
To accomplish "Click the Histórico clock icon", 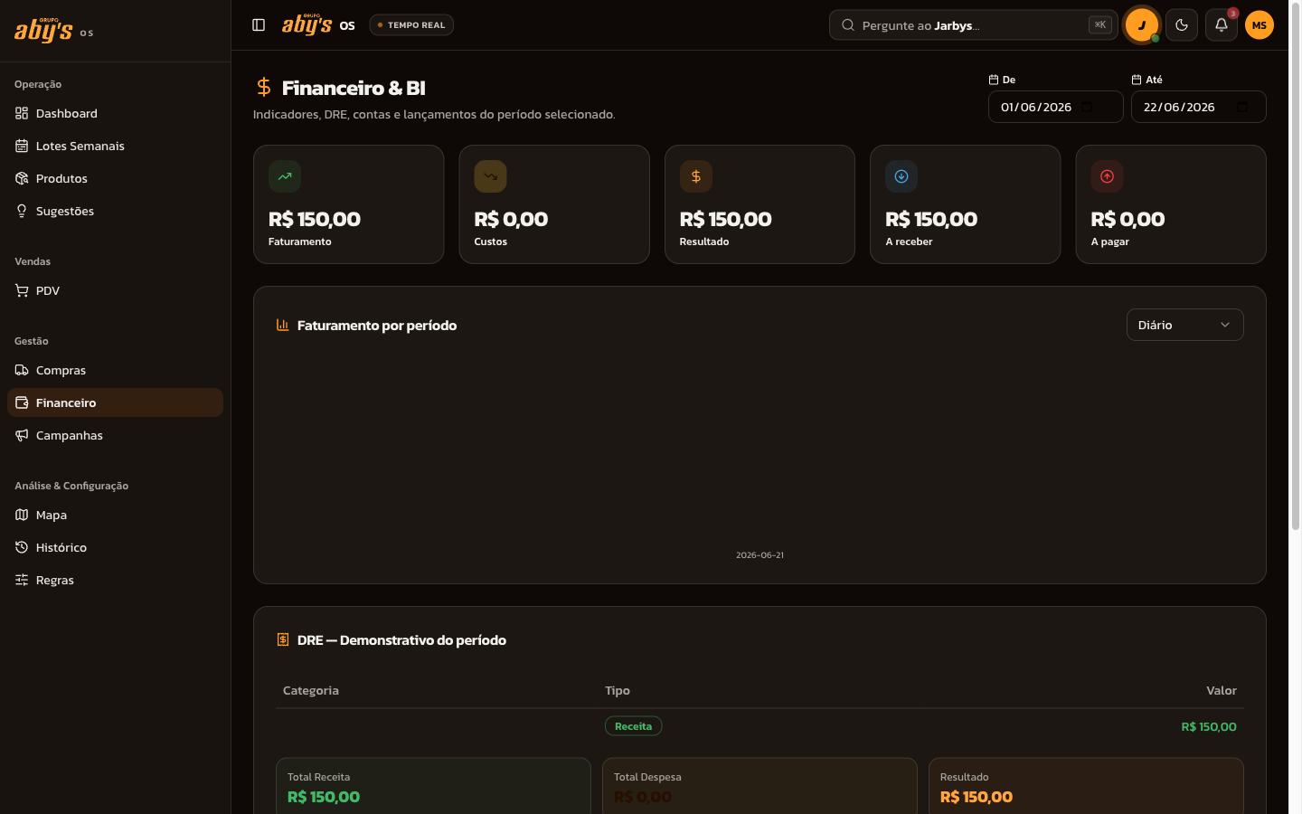I will pos(22,547).
